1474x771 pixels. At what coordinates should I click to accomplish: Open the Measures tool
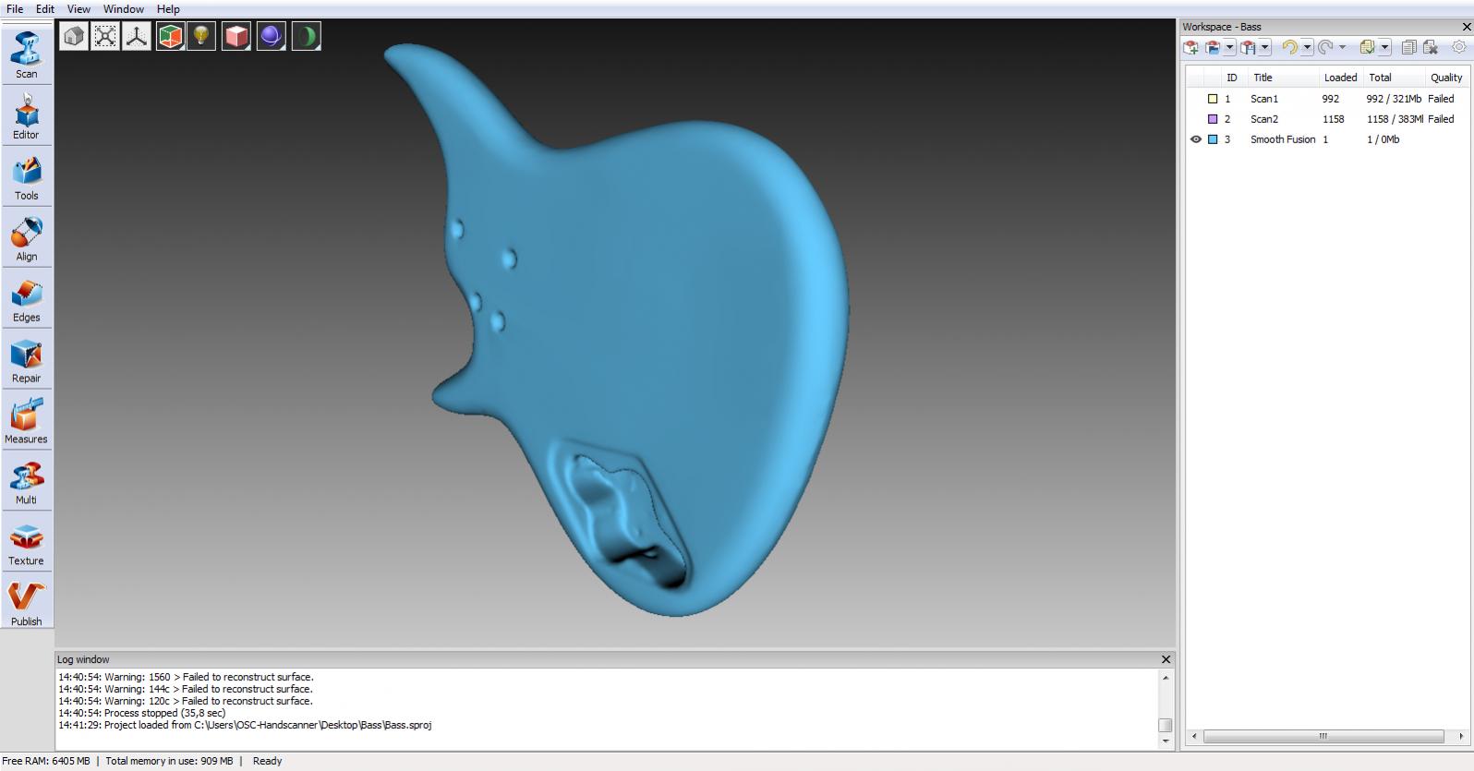(26, 421)
